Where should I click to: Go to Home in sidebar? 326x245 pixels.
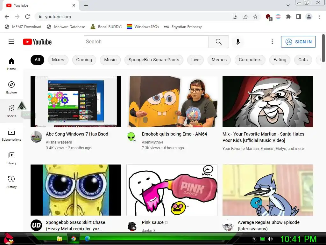tap(11, 64)
